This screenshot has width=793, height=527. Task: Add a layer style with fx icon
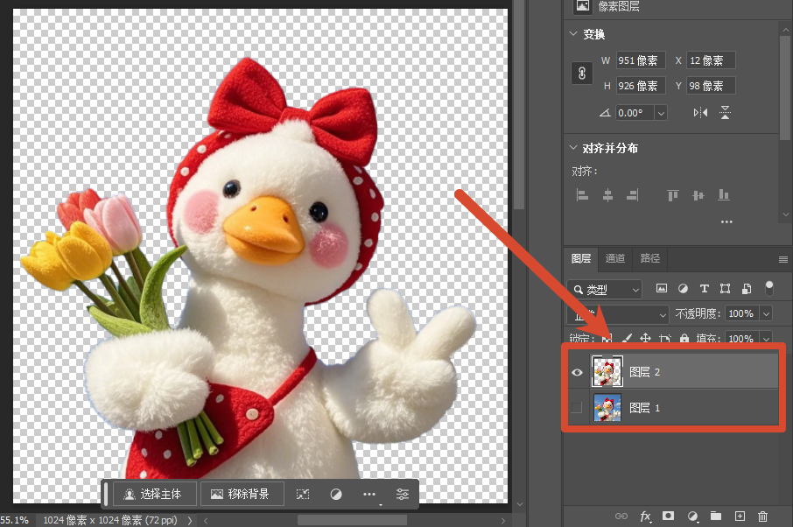point(645,516)
